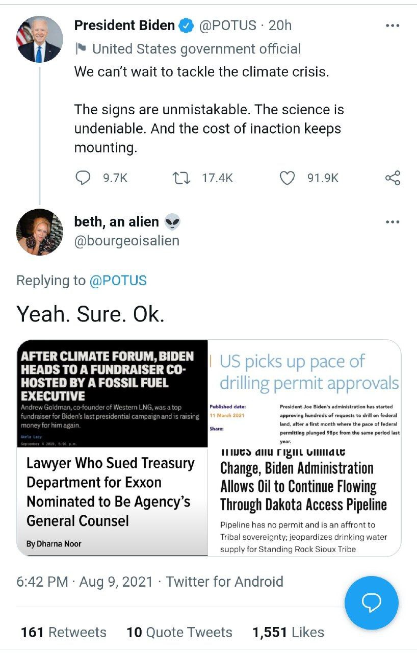417x653 pixels.
Task: View the 161 Retweets list
Action: pyautogui.click(x=64, y=633)
